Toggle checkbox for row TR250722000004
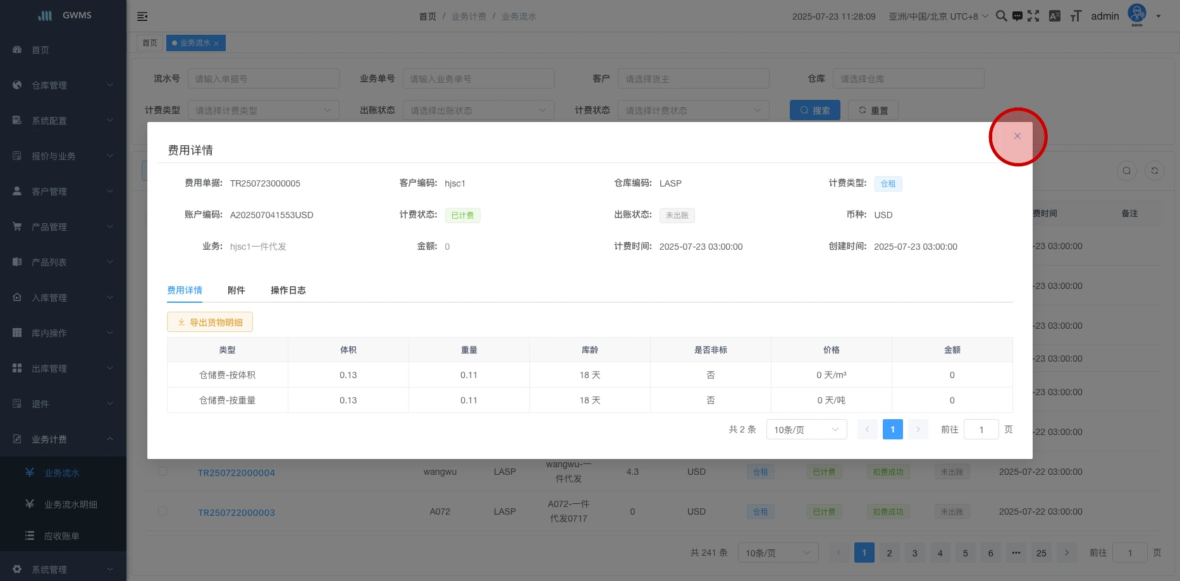 (163, 471)
